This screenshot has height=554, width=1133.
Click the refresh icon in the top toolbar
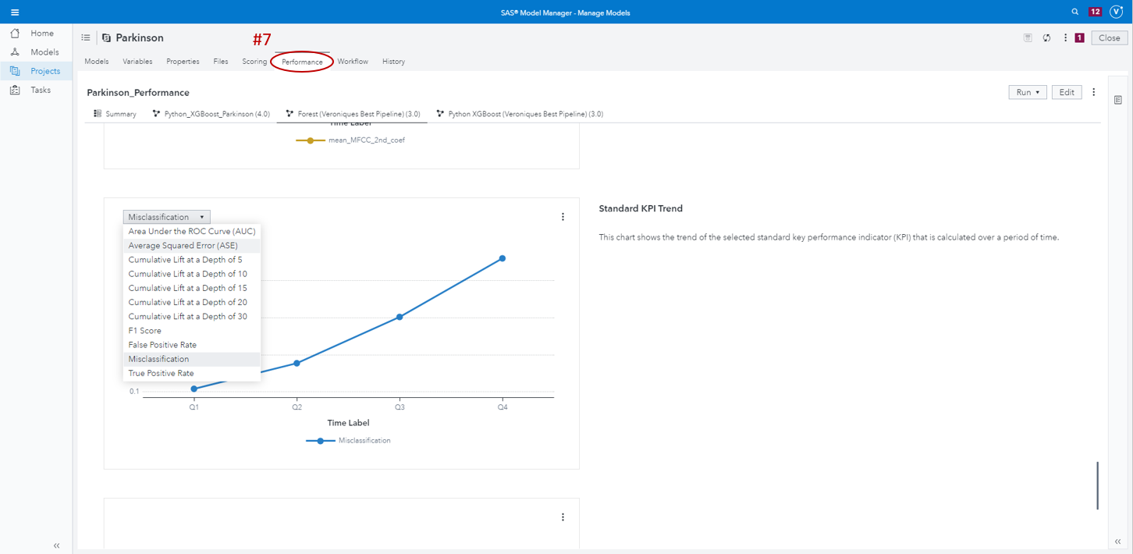click(x=1046, y=37)
